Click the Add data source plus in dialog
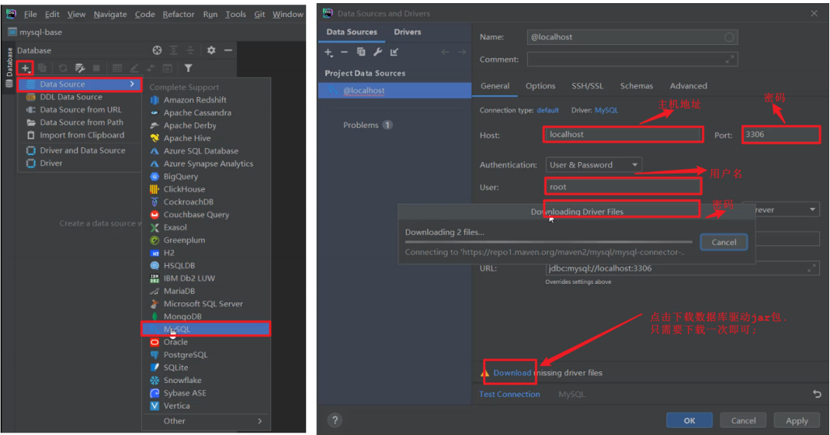The height and width of the screenshot is (435, 830). [x=328, y=52]
